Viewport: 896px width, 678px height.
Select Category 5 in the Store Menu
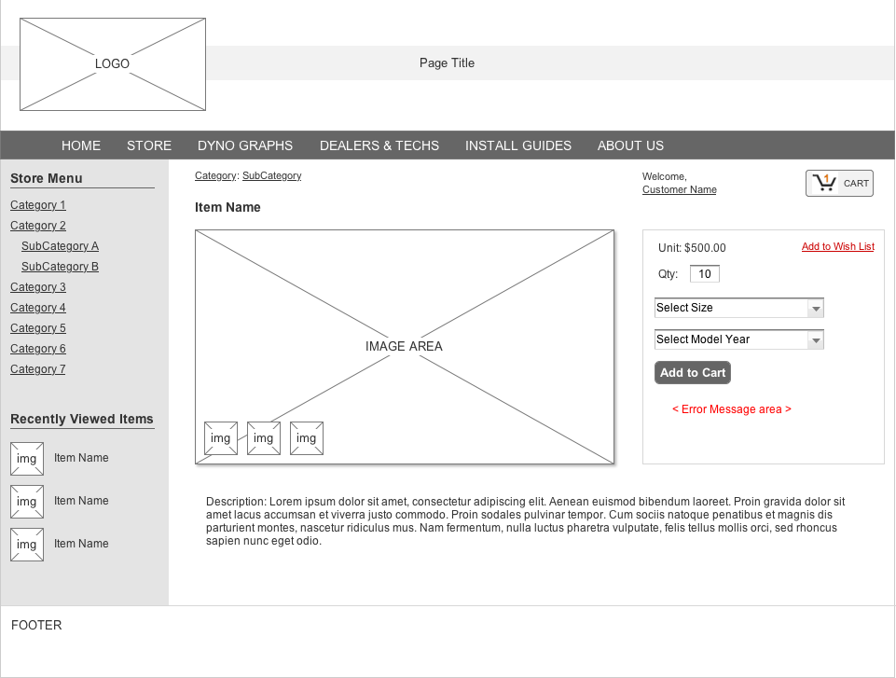tap(38, 328)
